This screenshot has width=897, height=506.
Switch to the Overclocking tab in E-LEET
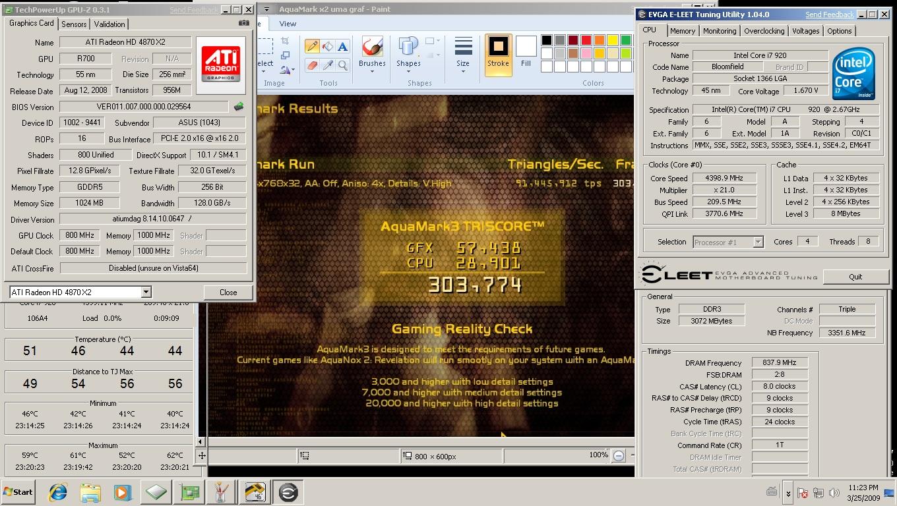click(764, 31)
